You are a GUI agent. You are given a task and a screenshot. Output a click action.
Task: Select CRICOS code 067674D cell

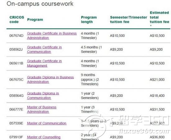16,36
